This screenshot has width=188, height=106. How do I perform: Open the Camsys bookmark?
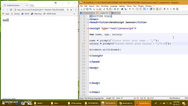coord(15,14)
